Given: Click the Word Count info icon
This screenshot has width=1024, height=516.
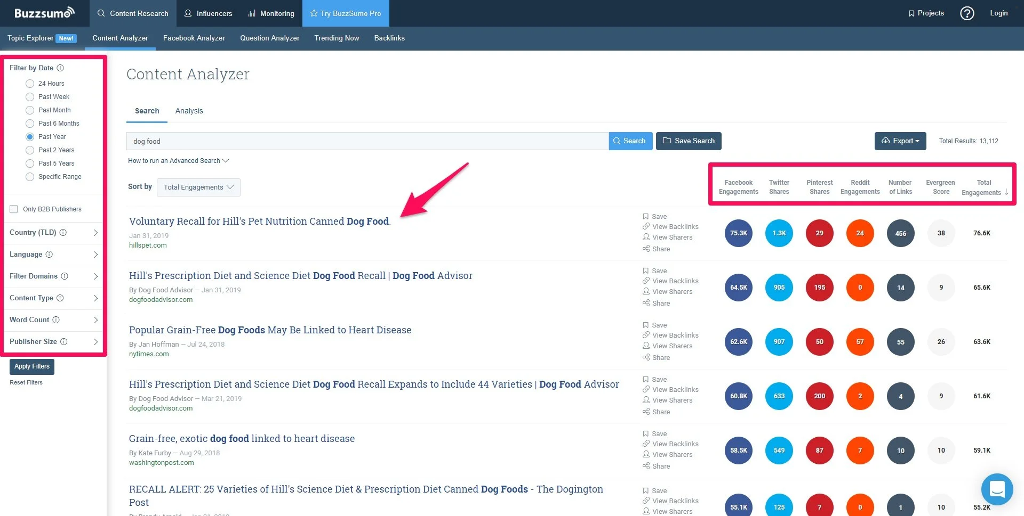Looking at the screenshot, I should tap(56, 320).
